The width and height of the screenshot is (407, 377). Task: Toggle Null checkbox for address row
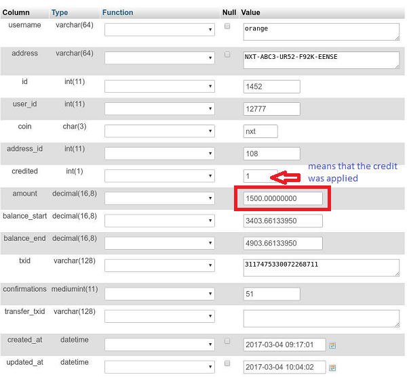227,54
